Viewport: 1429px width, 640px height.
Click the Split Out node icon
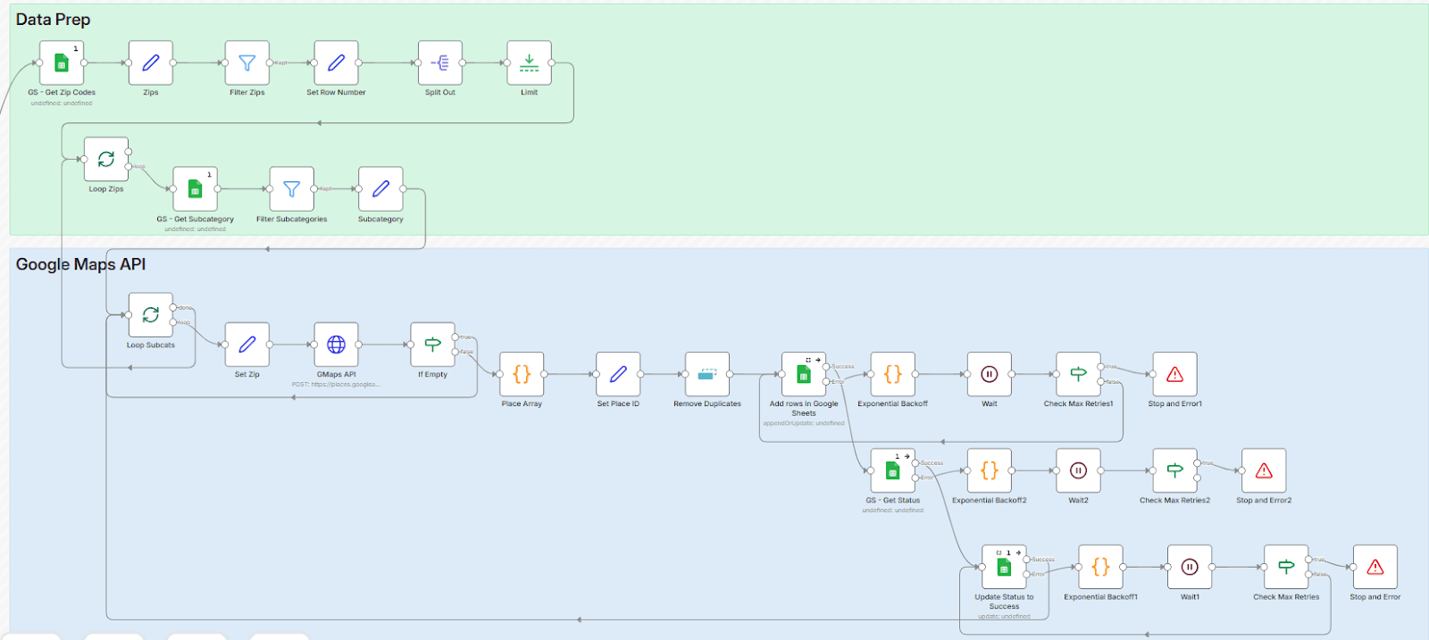(x=439, y=63)
